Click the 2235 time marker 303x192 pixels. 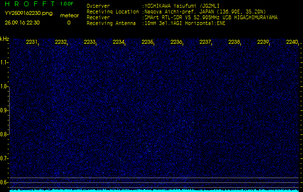click(x=147, y=42)
